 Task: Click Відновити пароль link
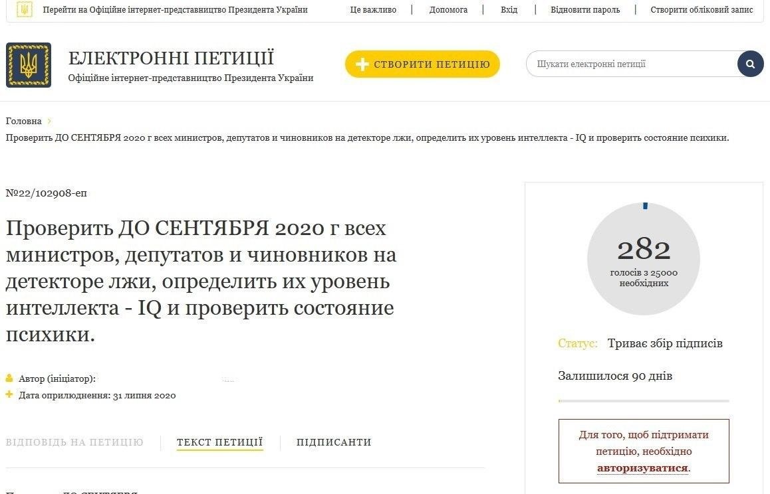585,10
